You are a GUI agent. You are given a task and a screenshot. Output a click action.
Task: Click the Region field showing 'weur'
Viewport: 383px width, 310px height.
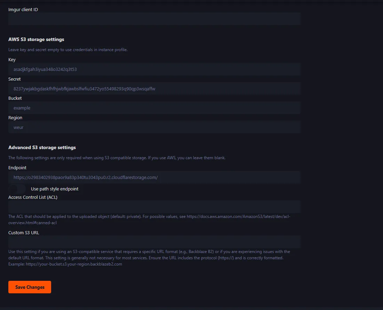154,127
